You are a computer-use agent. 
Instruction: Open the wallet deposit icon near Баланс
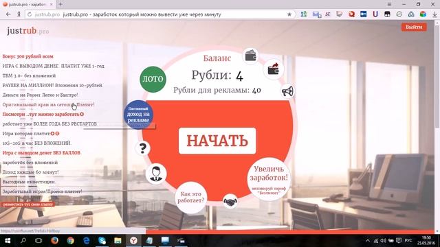click(x=250, y=56)
